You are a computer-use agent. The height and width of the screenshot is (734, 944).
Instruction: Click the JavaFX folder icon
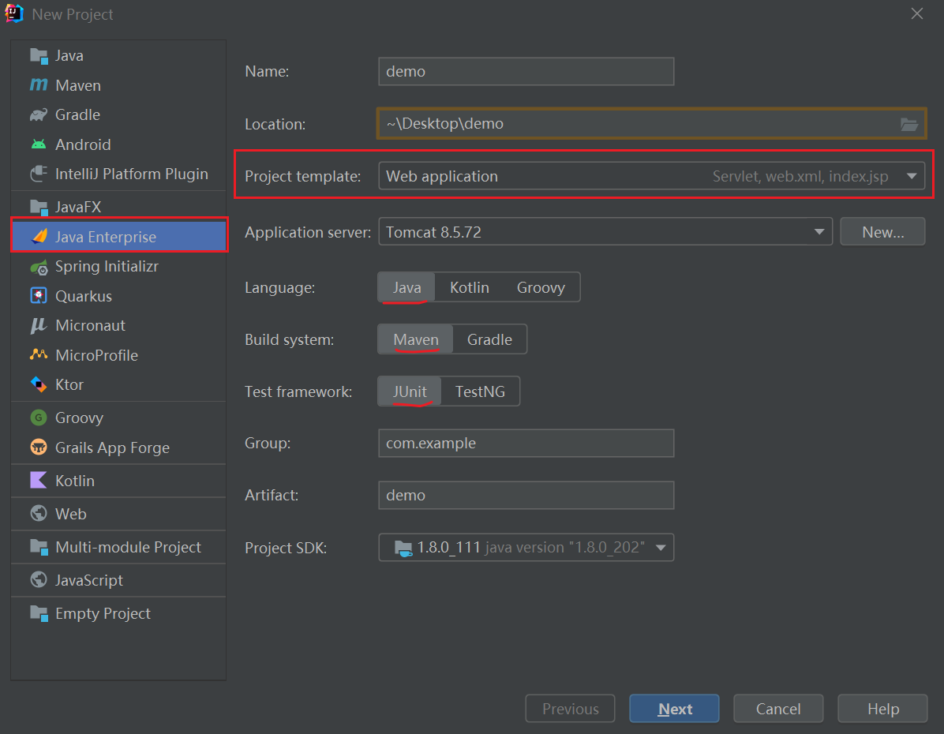pos(39,207)
